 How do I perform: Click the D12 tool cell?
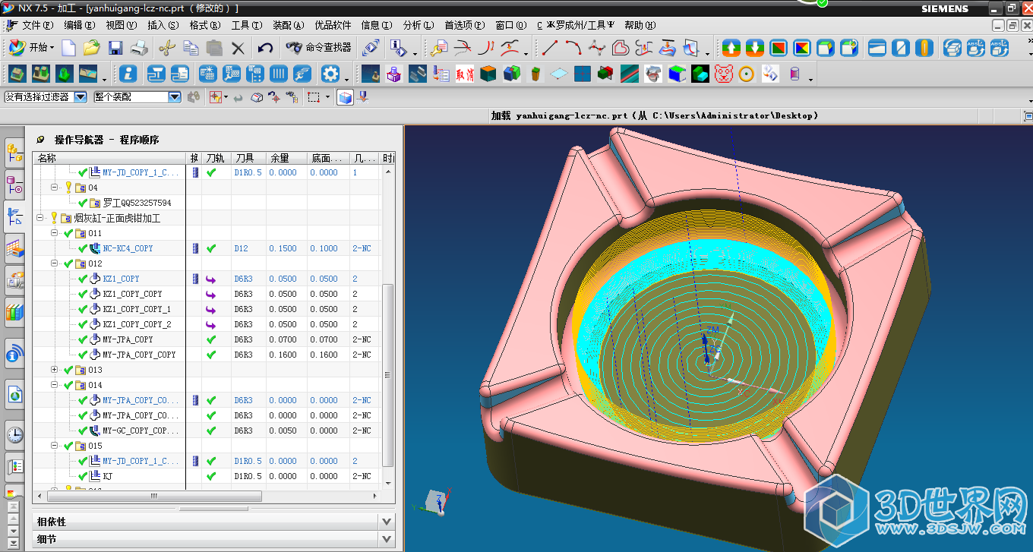(241, 248)
